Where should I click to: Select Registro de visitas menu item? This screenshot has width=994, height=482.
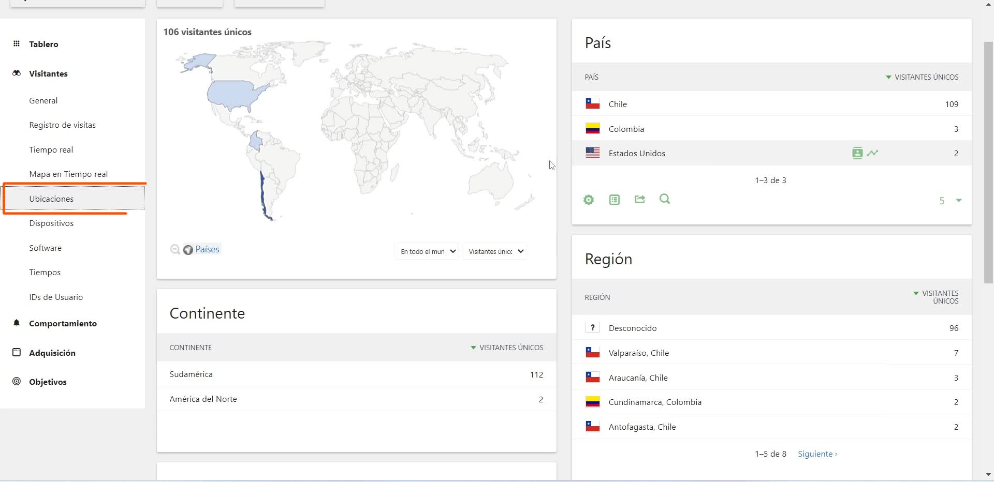[x=62, y=125]
